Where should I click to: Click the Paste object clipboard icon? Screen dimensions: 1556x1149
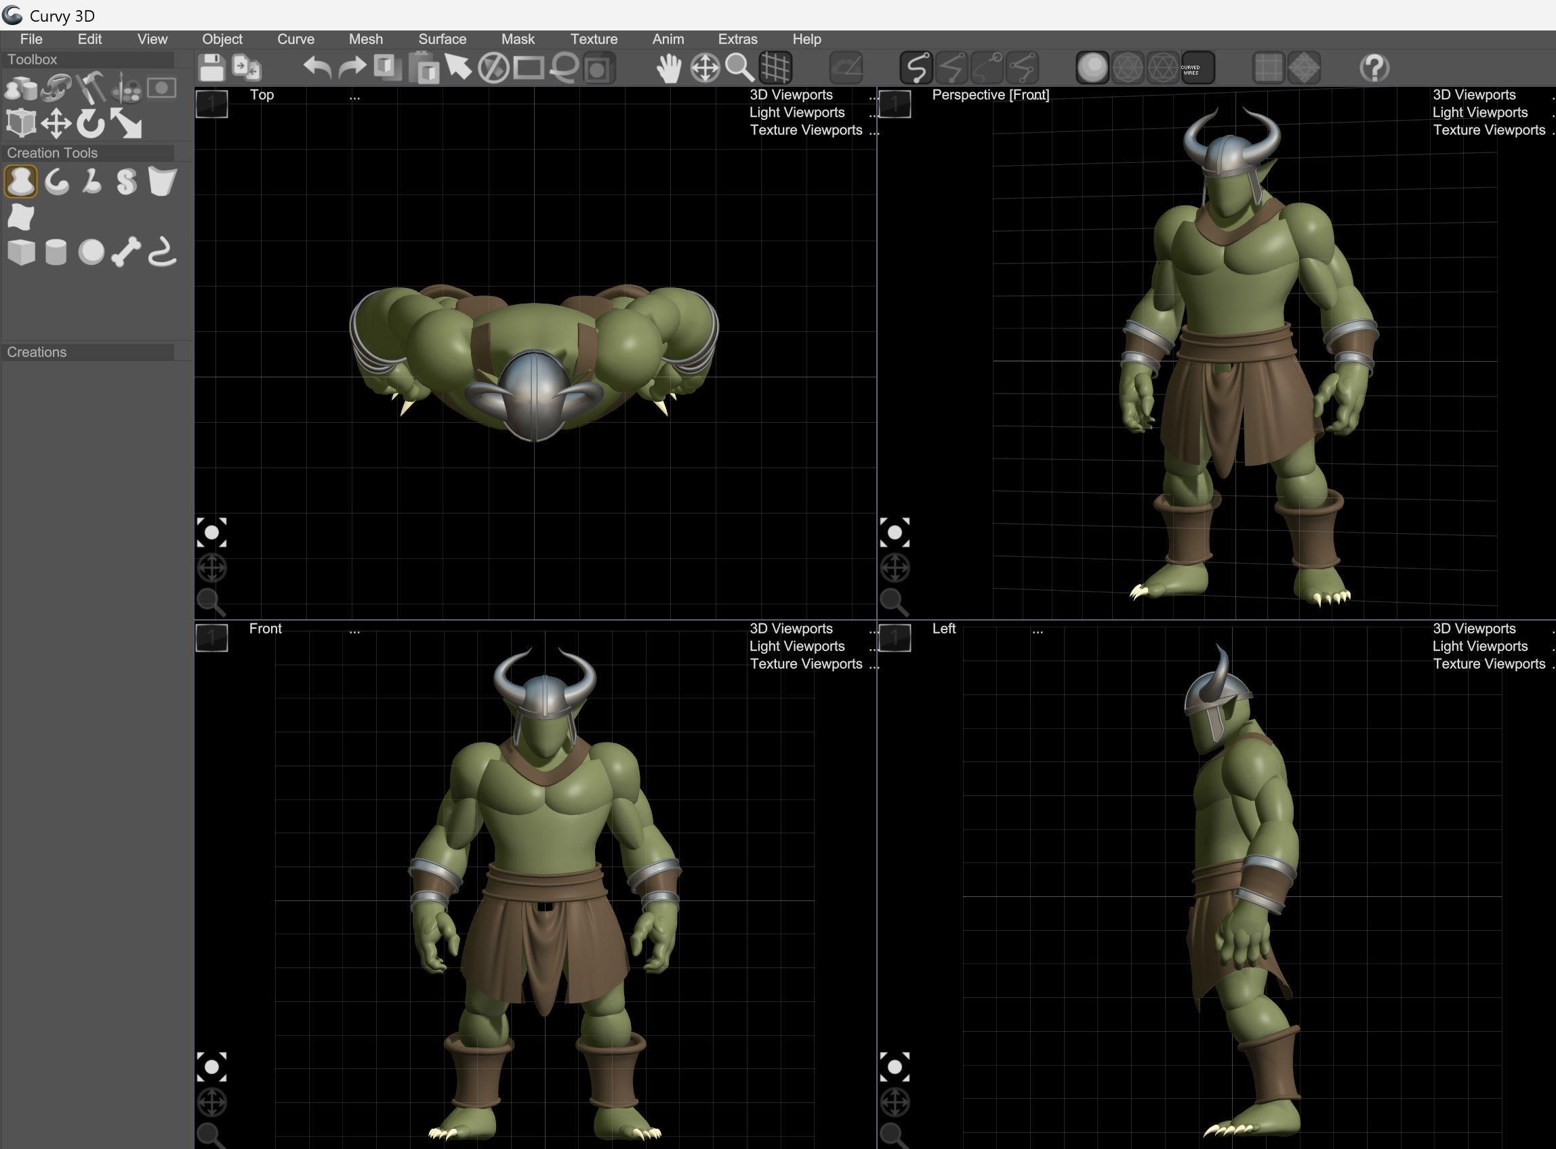coord(424,68)
